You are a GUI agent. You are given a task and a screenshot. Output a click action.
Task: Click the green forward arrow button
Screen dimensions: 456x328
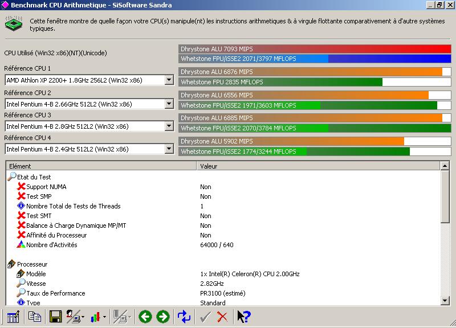click(x=163, y=317)
